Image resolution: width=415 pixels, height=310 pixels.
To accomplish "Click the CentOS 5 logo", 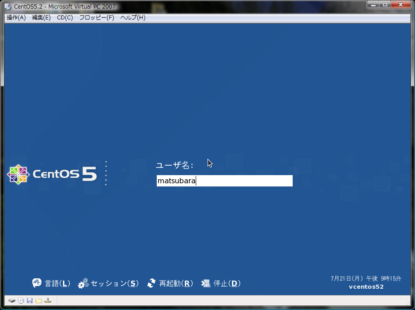I will pyautogui.click(x=52, y=174).
